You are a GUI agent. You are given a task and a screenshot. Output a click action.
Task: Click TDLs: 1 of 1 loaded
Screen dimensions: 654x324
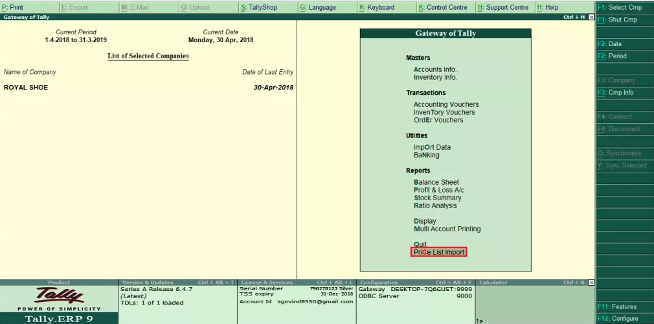152,303
